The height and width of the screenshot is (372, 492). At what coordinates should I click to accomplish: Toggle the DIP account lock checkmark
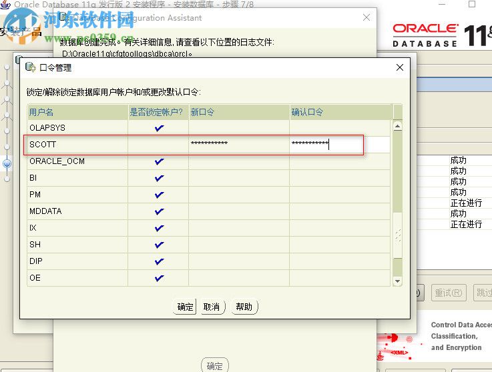coord(159,261)
